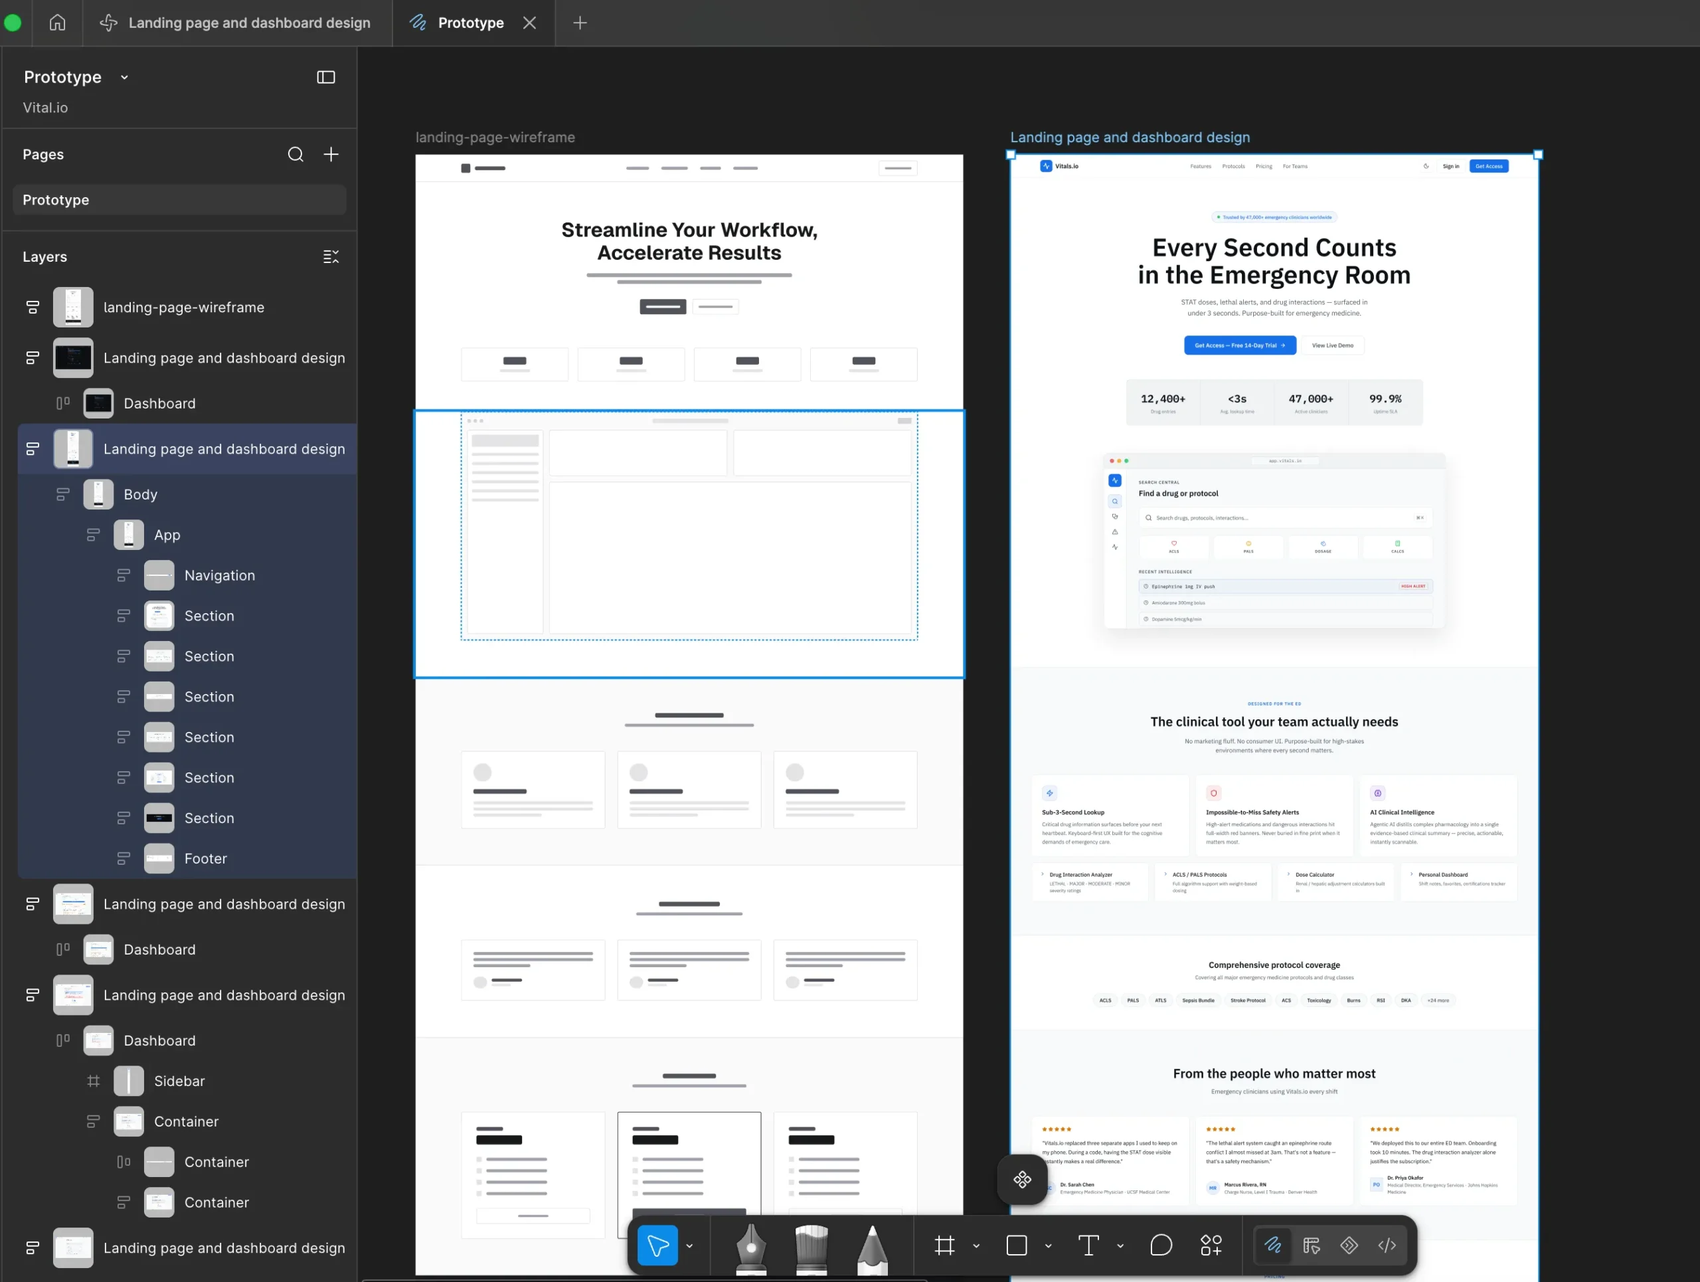Open the Text tool dropdown chevron
This screenshot has width=1700, height=1282.
point(1120,1246)
